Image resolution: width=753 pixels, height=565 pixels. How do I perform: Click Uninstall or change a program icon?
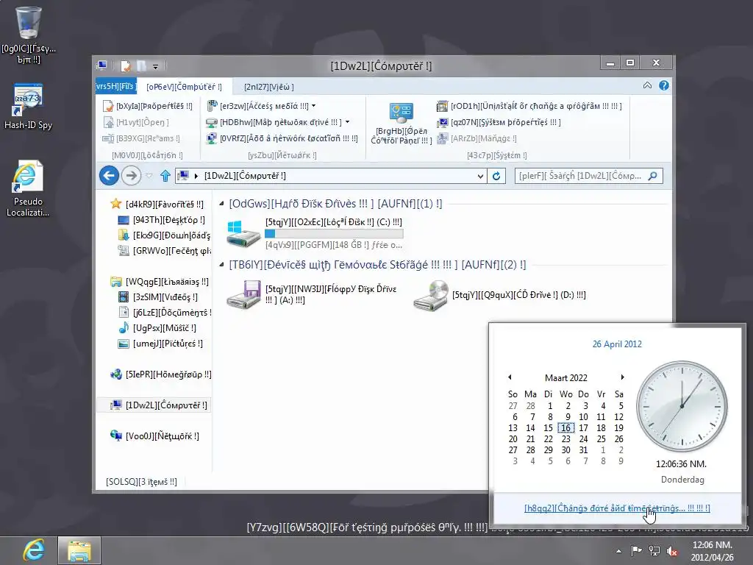[442, 106]
